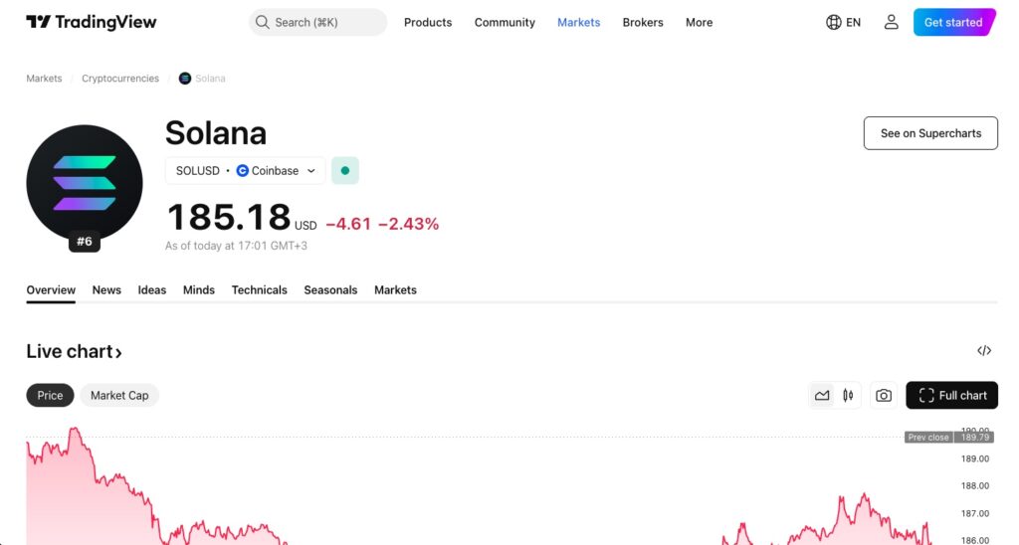This screenshot has width=1019, height=545.
Task: Switch to the Markets tab below price
Action: pyautogui.click(x=395, y=290)
